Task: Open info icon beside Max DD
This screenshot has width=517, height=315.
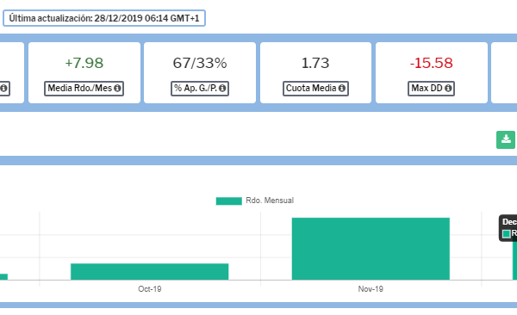Action: (448, 89)
